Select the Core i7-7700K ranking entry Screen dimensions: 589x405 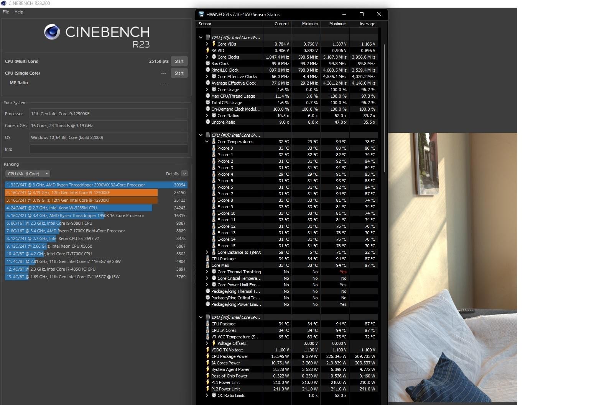pyautogui.click(x=96, y=254)
